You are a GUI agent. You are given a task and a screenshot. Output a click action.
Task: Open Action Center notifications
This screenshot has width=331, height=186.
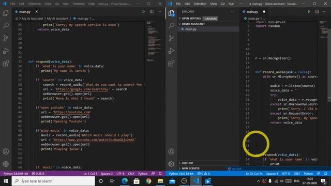click(323, 181)
